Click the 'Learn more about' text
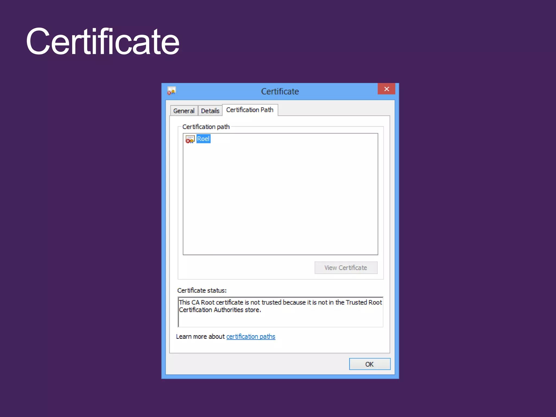The image size is (556, 417). point(200,337)
